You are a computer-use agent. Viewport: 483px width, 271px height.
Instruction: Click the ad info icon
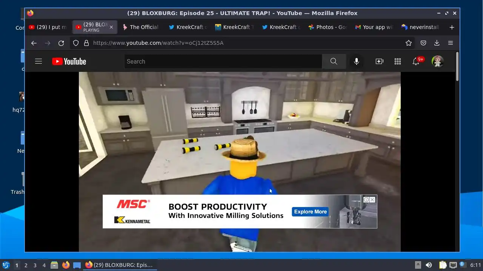tap(366, 199)
